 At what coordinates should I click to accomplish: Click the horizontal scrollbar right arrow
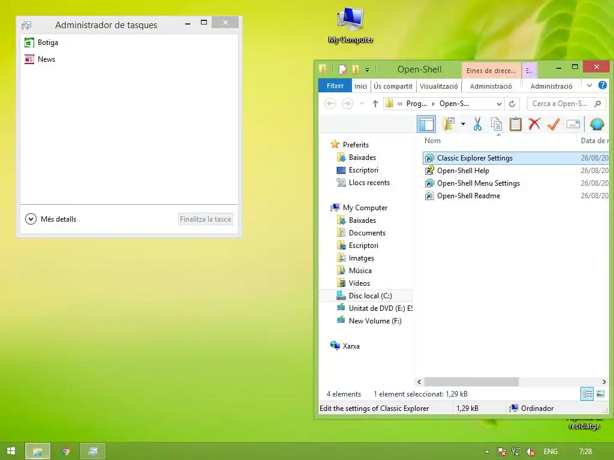tap(604, 382)
